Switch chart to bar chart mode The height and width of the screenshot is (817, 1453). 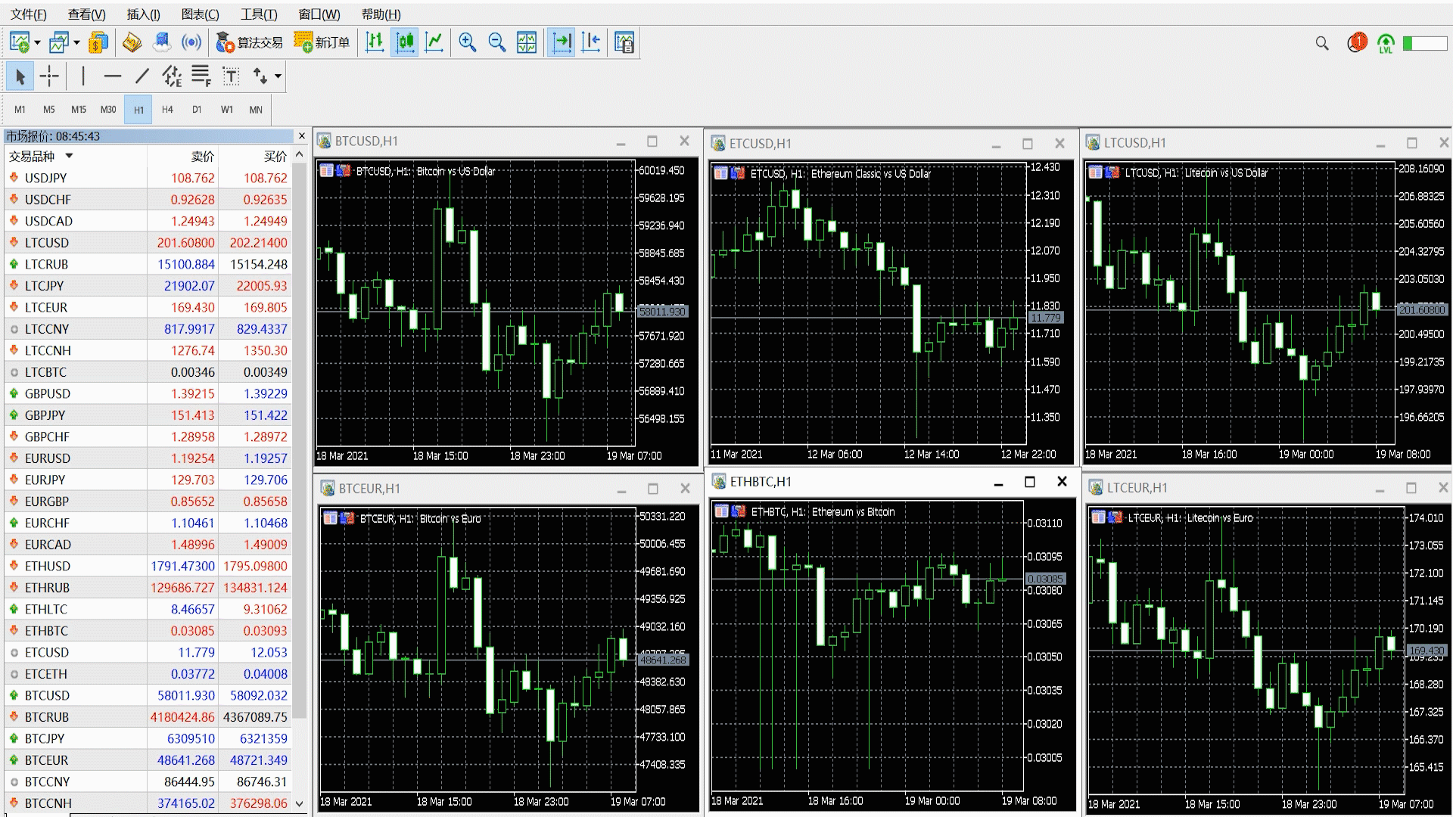coord(375,42)
